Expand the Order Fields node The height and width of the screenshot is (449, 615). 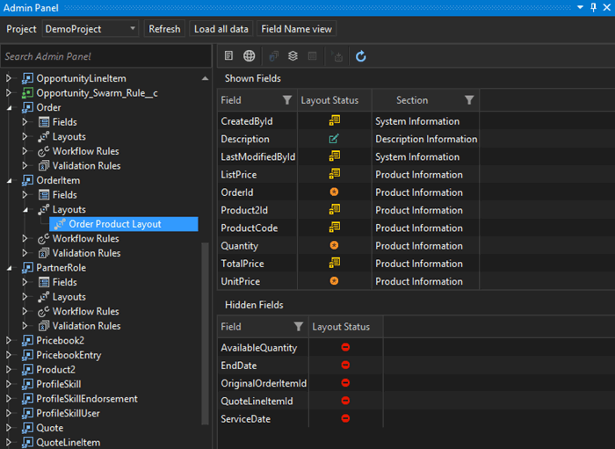pyautogui.click(x=25, y=122)
